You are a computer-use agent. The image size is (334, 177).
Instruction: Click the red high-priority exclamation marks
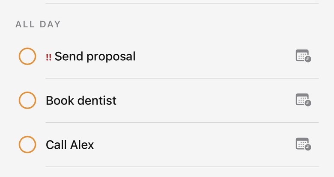coord(48,57)
